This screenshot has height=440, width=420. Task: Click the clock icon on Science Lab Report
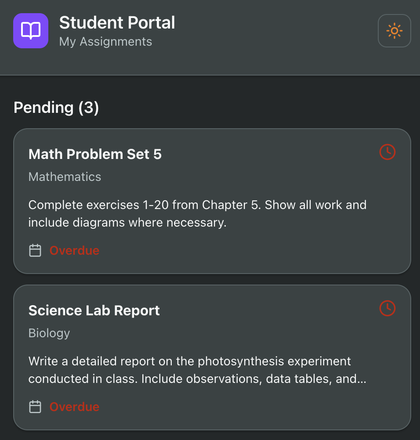point(387,308)
